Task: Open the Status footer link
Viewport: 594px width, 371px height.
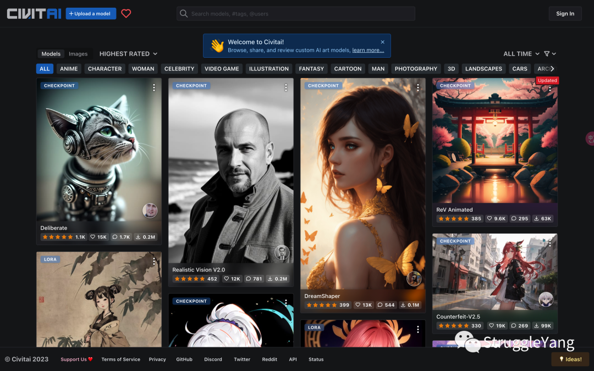Action: click(x=316, y=359)
